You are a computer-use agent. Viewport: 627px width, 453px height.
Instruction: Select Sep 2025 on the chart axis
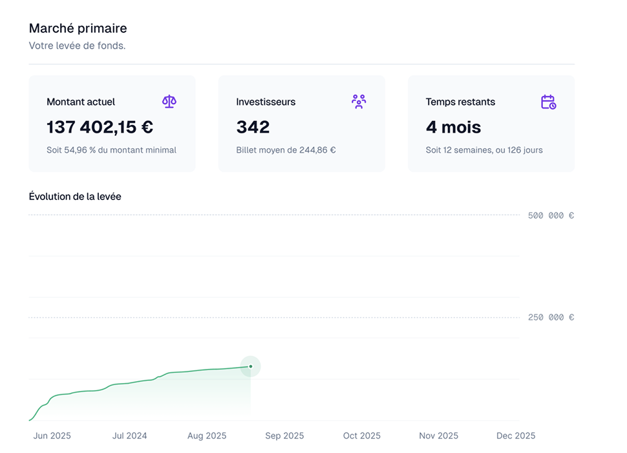[x=284, y=436]
